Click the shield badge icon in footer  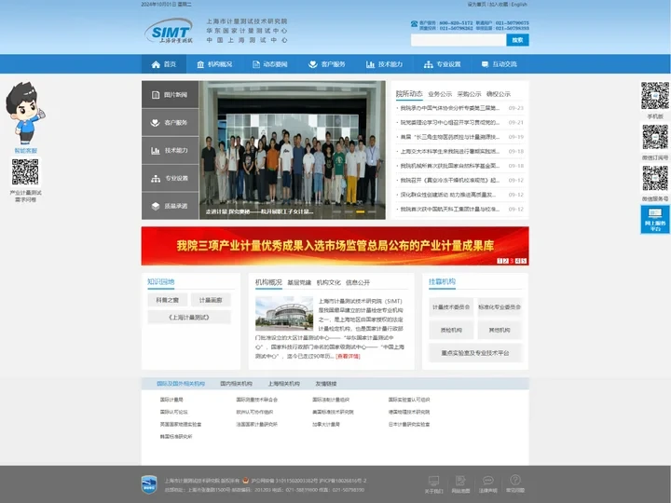(149, 484)
